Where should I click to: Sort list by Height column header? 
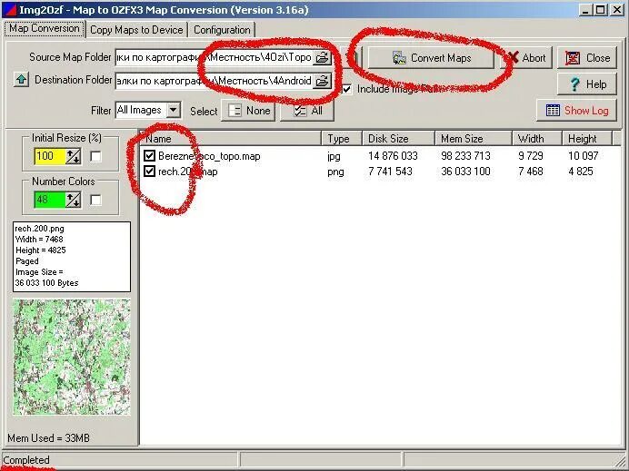pyautogui.click(x=587, y=139)
